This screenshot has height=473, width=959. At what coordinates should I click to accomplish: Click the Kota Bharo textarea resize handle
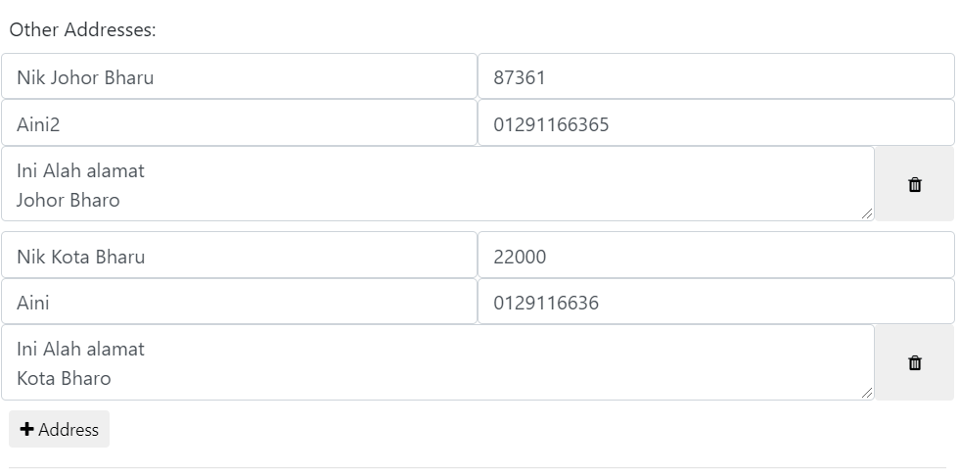(x=867, y=393)
